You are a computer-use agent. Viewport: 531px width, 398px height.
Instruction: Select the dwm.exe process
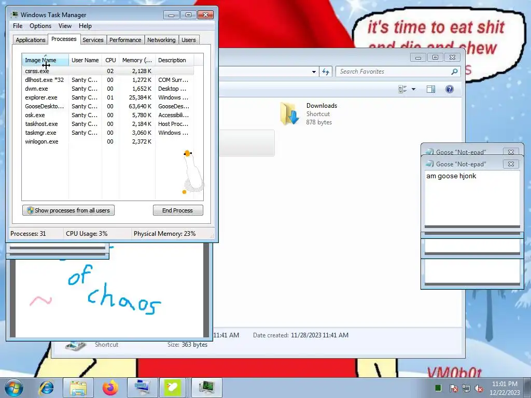pyautogui.click(x=108, y=89)
